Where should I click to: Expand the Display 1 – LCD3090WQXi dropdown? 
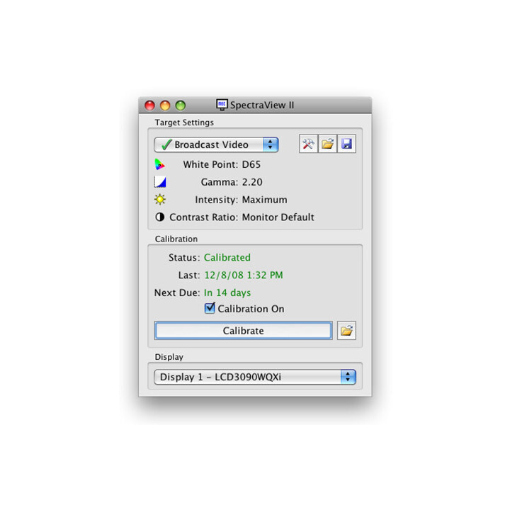255,377
